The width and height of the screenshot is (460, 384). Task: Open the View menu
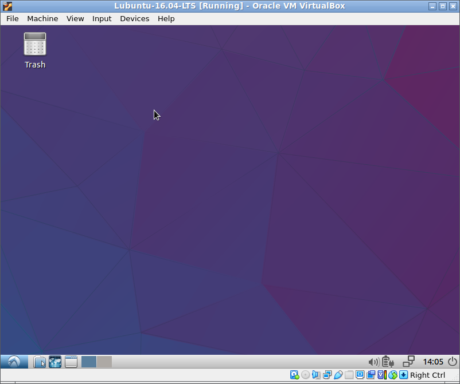tap(75, 19)
